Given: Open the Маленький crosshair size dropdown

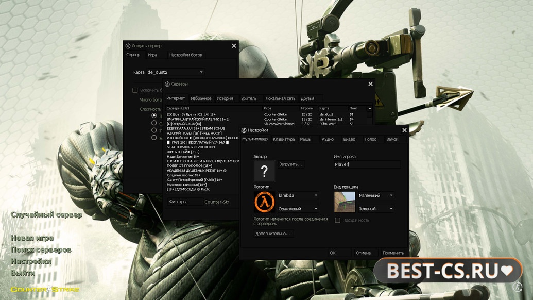Looking at the screenshot, I should click(x=375, y=195).
